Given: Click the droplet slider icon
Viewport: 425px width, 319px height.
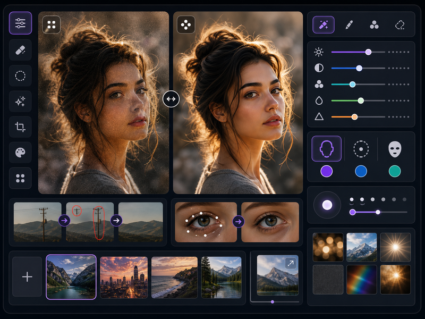Looking at the screenshot, I should [x=319, y=100].
